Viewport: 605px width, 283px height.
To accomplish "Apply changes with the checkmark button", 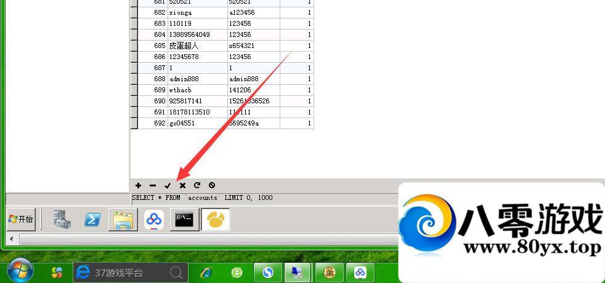I will [168, 185].
